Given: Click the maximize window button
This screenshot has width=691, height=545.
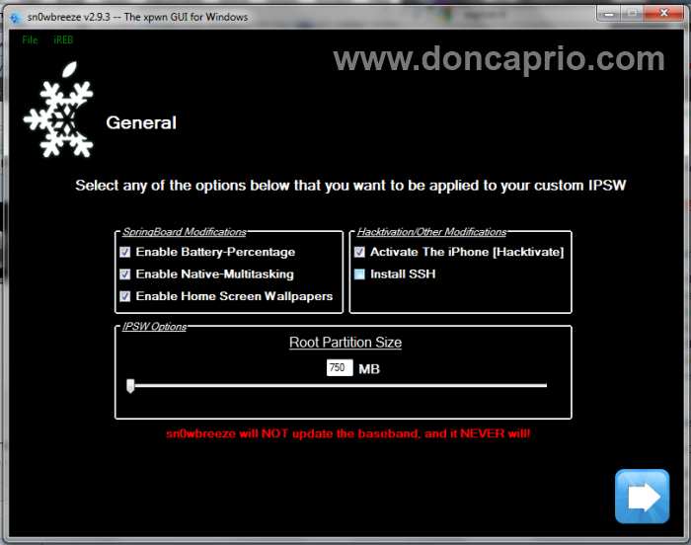Looking at the screenshot, I should [632, 14].
